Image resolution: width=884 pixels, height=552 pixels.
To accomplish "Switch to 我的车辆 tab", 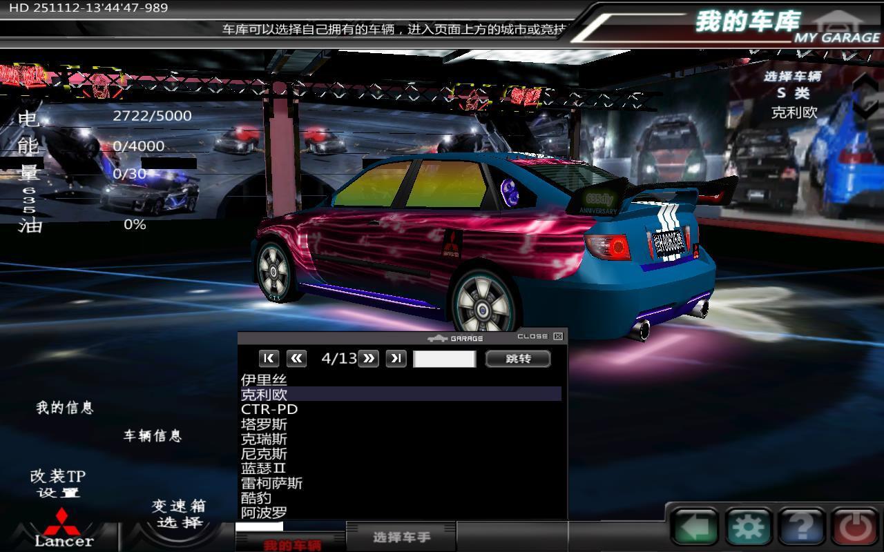I will (x=291, y=544).
